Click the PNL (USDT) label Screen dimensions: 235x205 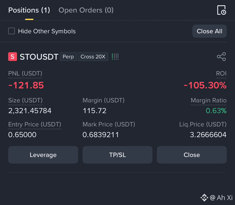click(25, 74)
